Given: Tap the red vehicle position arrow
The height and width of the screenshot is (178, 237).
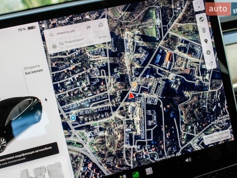Looking at the screenshot, I should click(x=131, y=96).
